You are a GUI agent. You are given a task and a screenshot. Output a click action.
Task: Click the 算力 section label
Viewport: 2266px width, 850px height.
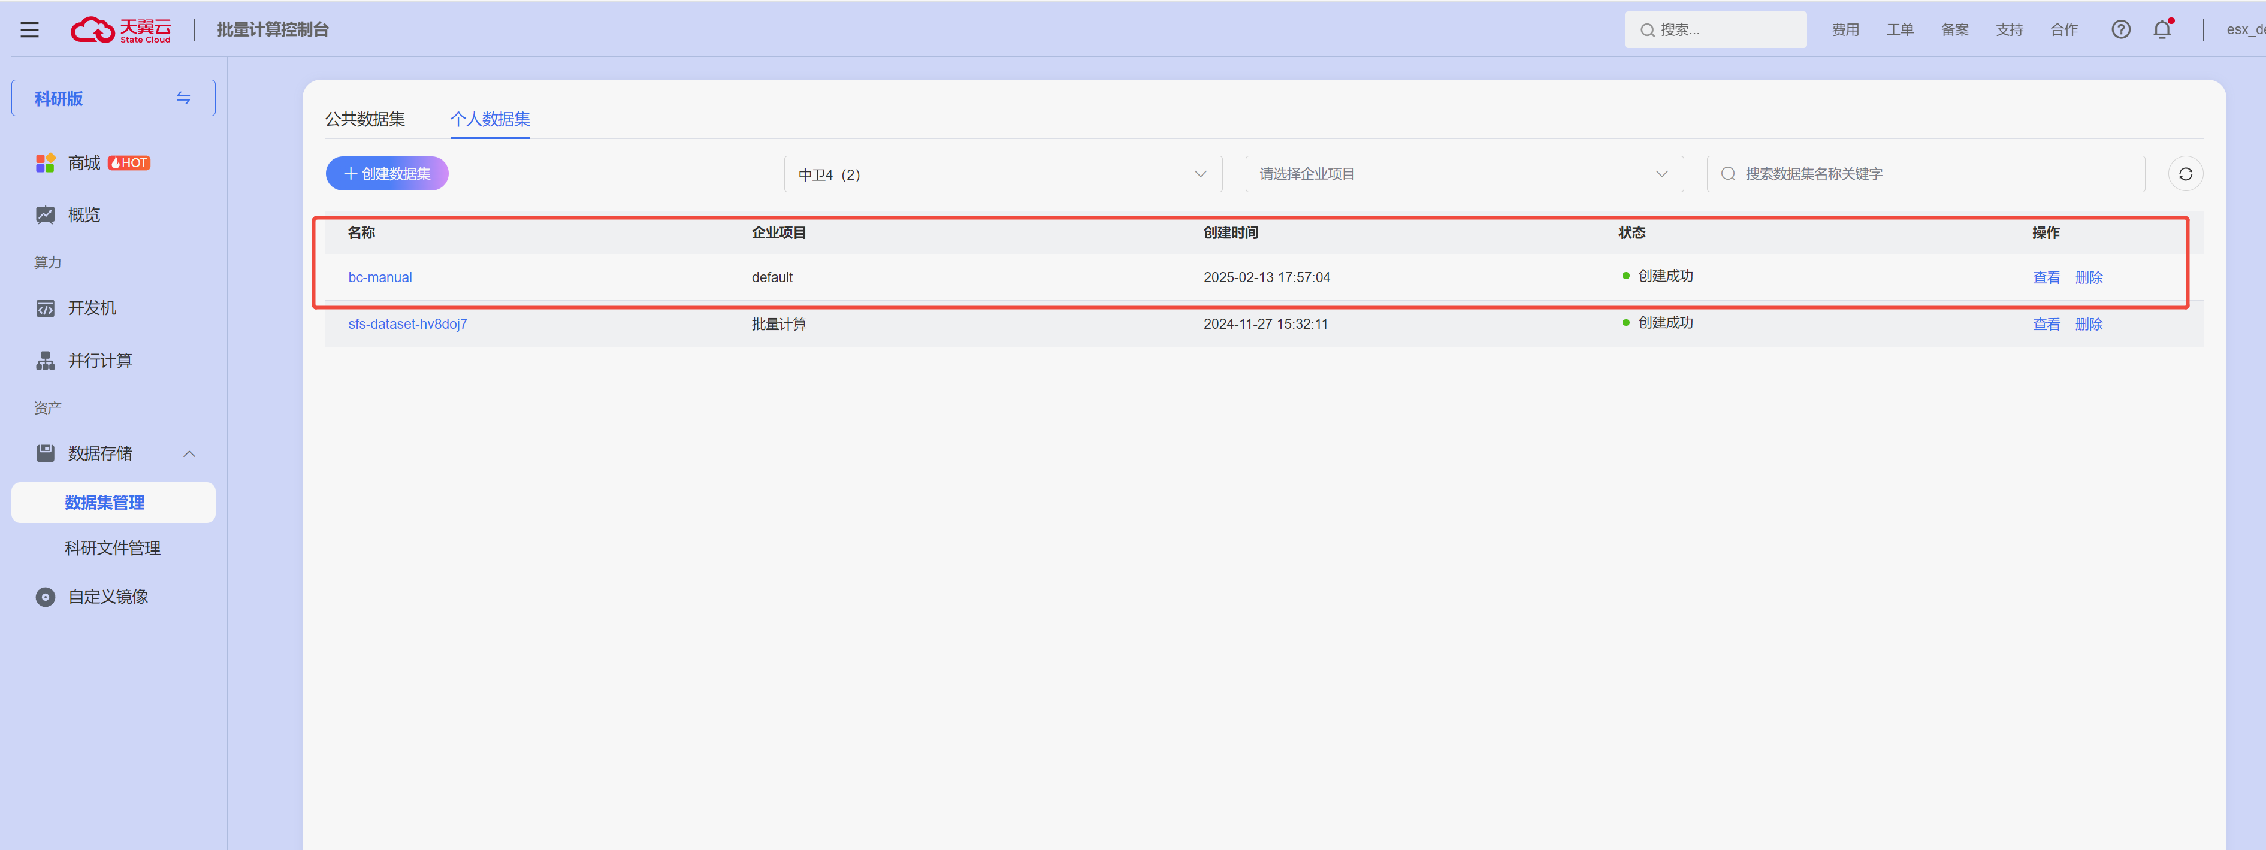click(47, 262)
